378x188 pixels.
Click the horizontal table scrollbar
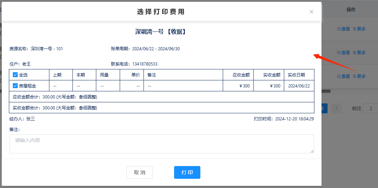[x=326, y=91]
